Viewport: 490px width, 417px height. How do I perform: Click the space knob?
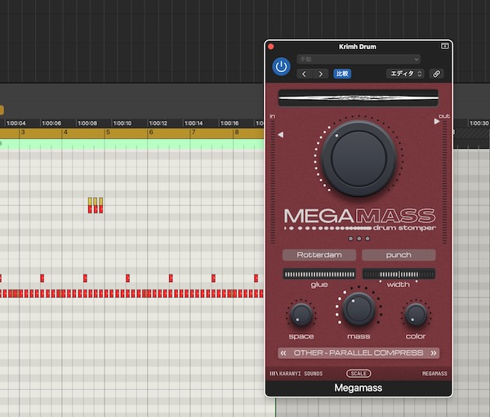pyautogui.click(x=301, y=314)
